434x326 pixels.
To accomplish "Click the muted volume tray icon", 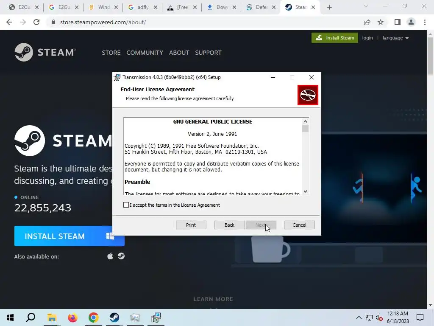I will pyautogui.click(x=379, y=318).
